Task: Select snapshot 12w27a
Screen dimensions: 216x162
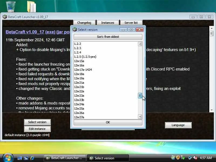Action: (x=106, y=117)
